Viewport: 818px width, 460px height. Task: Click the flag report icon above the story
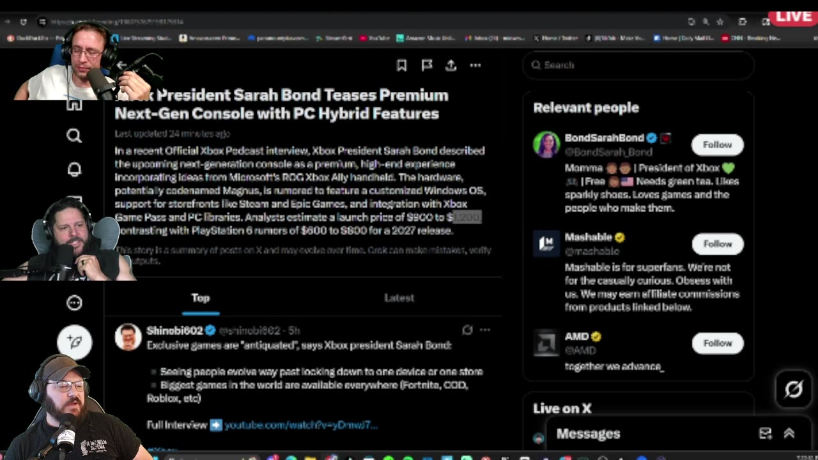coord(427,65)
